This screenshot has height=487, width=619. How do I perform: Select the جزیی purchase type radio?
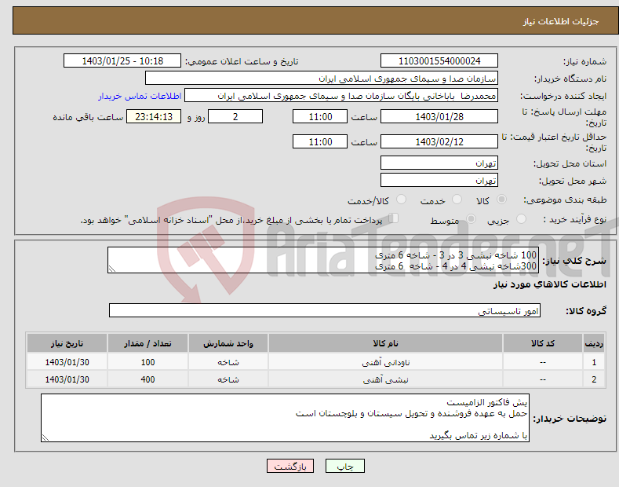pyautogui.click(x=521, y=218)
